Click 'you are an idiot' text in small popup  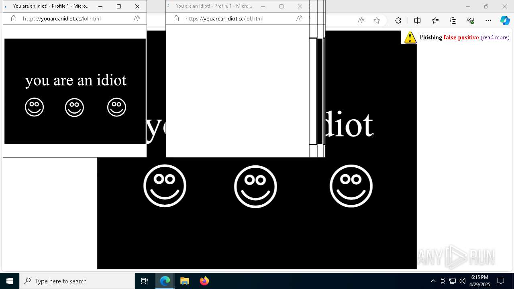[x=76, y=80]
